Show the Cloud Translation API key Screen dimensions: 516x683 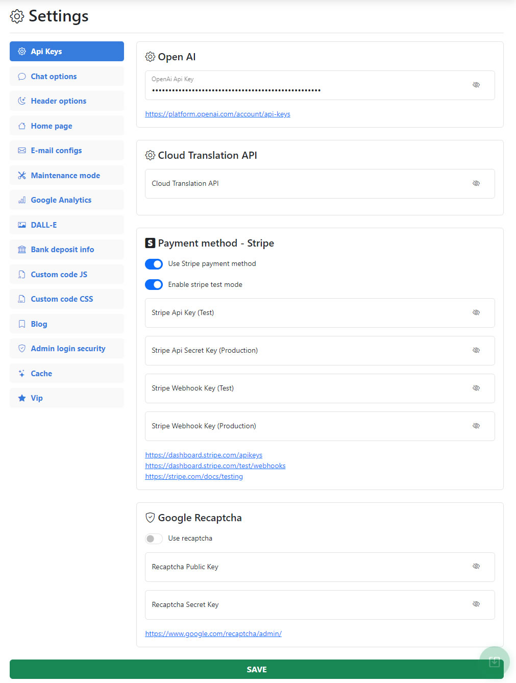click(476, 183)
